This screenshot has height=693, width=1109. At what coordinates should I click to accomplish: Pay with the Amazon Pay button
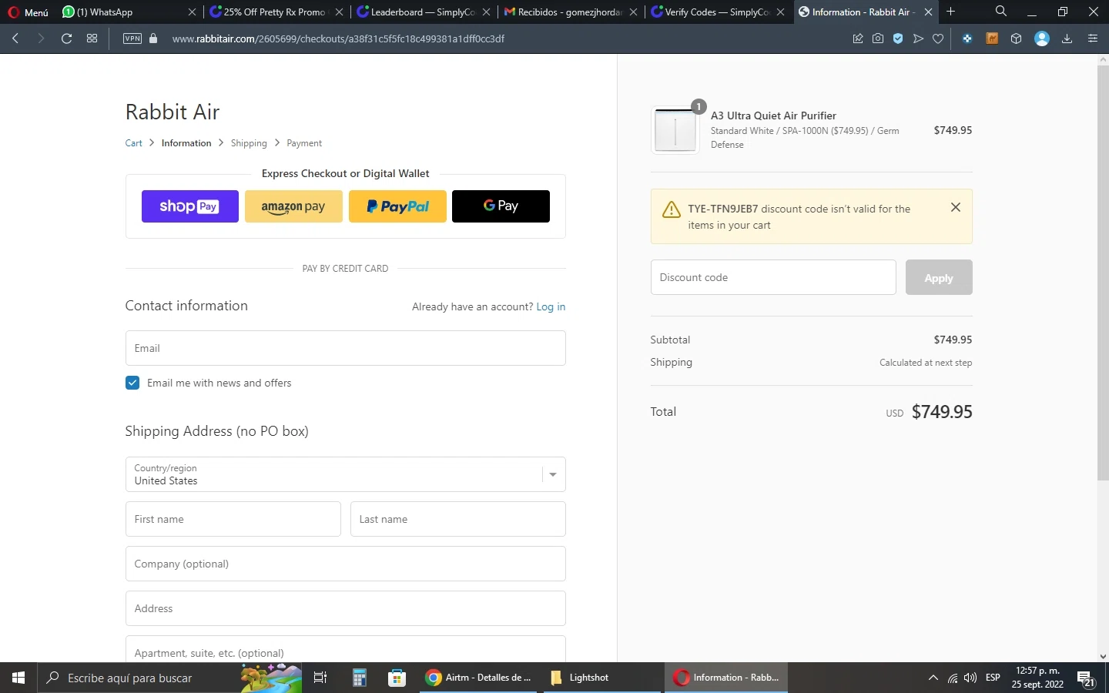(293, 206)
